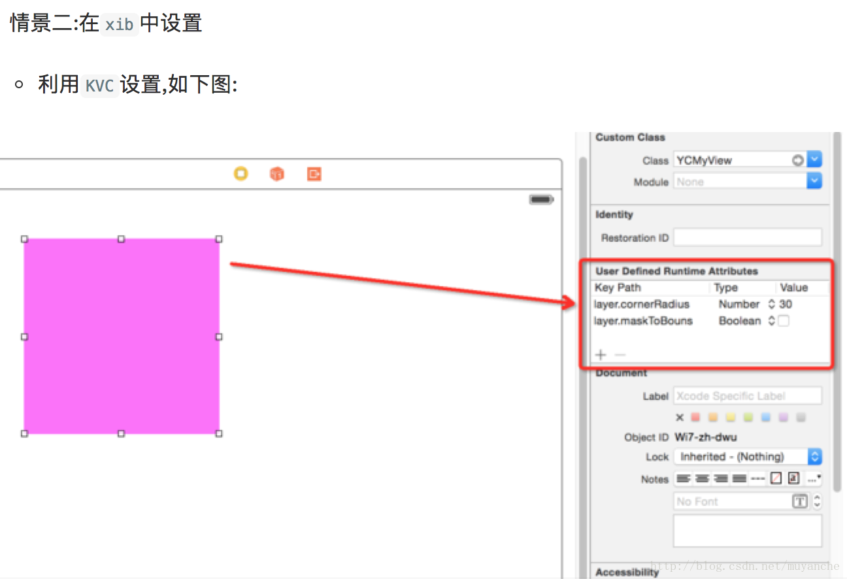
Task: Pick the red label color swatch
Action: coord(695,417)
